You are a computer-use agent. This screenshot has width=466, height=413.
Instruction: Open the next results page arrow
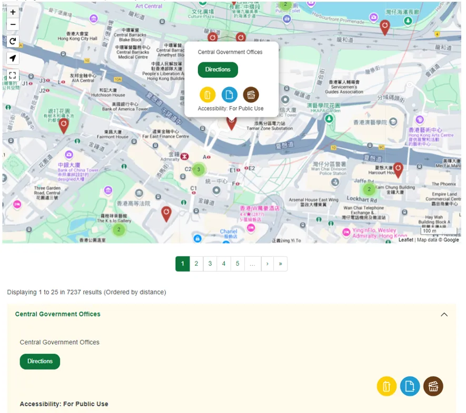pyautogui.click(x=266, y=264)
